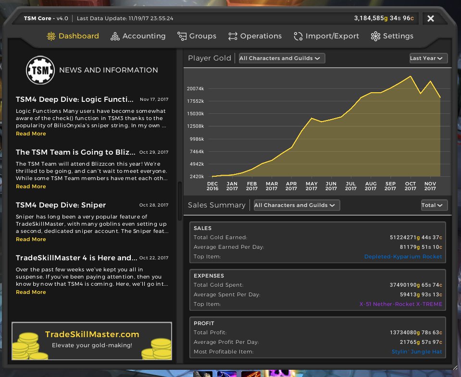
Task: Click the 20074k axis value
Action: point(195,89)
